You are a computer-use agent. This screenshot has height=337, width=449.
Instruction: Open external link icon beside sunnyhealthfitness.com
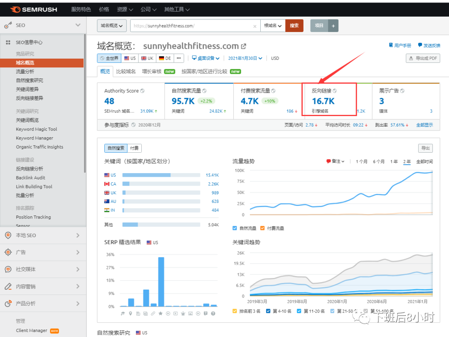(244, 46)
